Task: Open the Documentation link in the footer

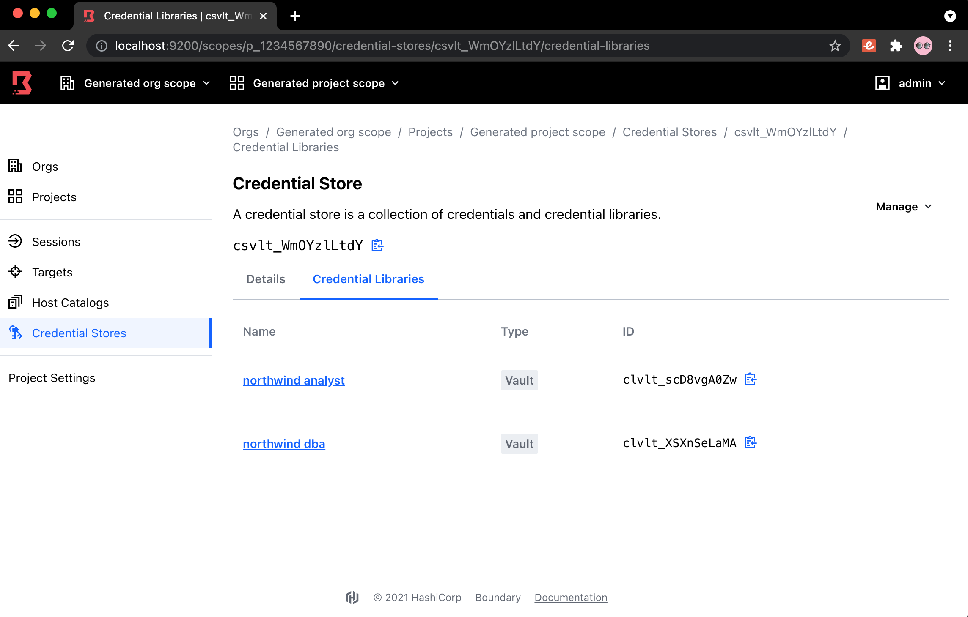Action: click(x=571, y=597)
